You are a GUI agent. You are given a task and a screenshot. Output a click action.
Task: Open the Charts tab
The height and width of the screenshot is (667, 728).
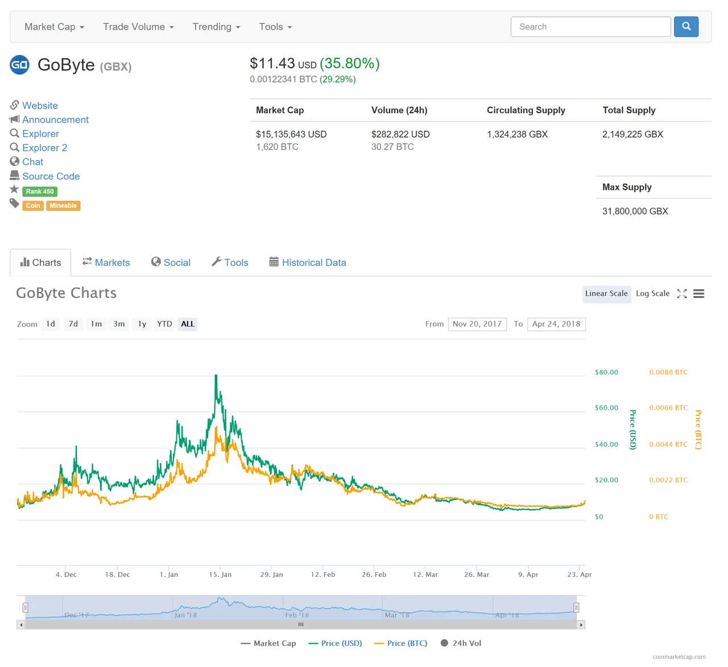click(x=40, y=262)
